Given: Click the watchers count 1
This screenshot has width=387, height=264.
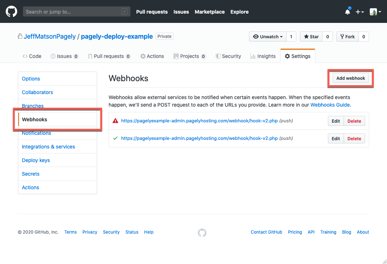Looking at the screenshot, I should tap(291, 36).
